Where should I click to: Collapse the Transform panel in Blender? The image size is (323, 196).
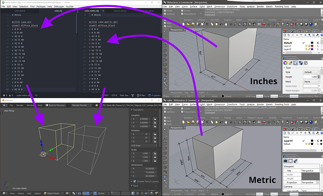point(132,110)
